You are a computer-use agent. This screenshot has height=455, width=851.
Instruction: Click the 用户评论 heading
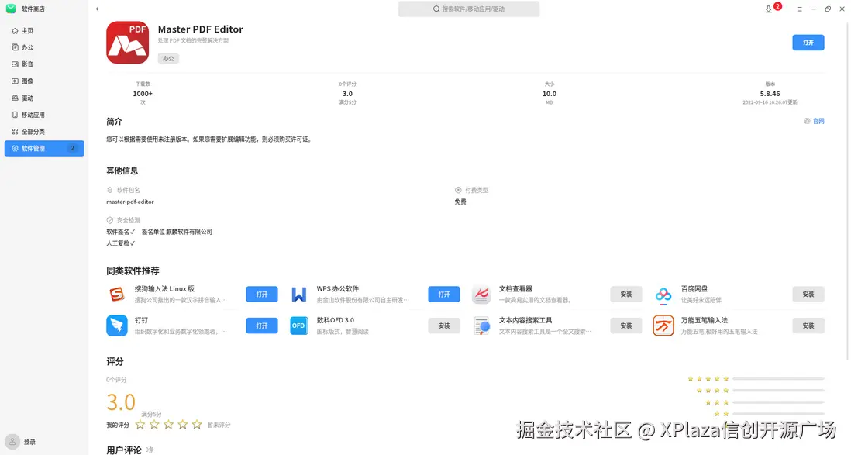124,450
